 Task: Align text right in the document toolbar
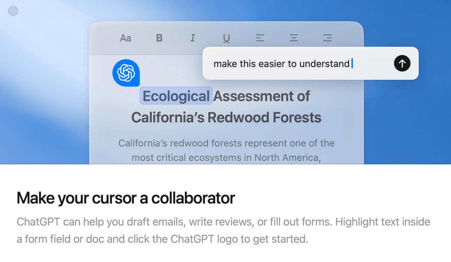(327, 38)
